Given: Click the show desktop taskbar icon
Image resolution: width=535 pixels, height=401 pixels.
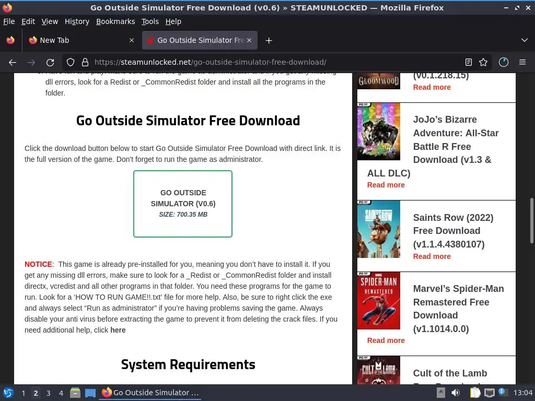Looking at the screenshot, I should (x=90, y=393).
